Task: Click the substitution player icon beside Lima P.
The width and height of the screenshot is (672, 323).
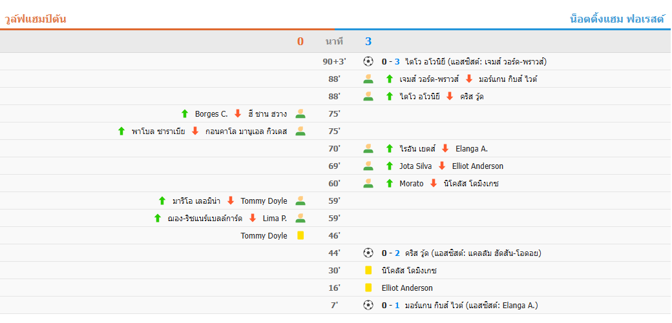Action: point(300,219)
